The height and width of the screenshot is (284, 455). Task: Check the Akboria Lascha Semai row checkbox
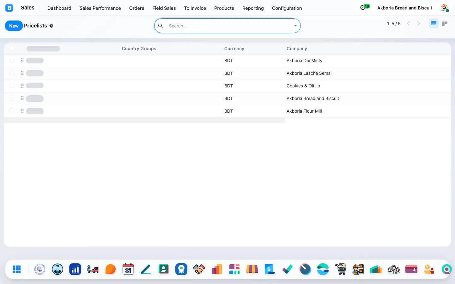(x=12, y=73)
